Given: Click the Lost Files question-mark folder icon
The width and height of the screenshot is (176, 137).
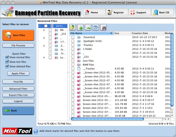Looking at the screenshot, I should (x=79, y=61).
